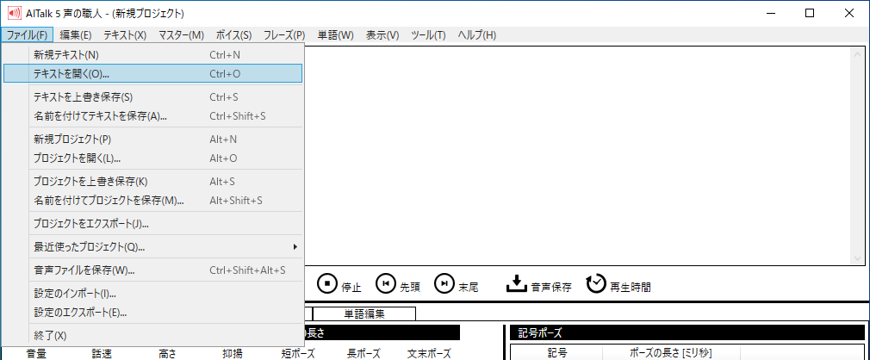Click inside the main text editing area
This screenshot has width=870, height=360.
(577, 155)
